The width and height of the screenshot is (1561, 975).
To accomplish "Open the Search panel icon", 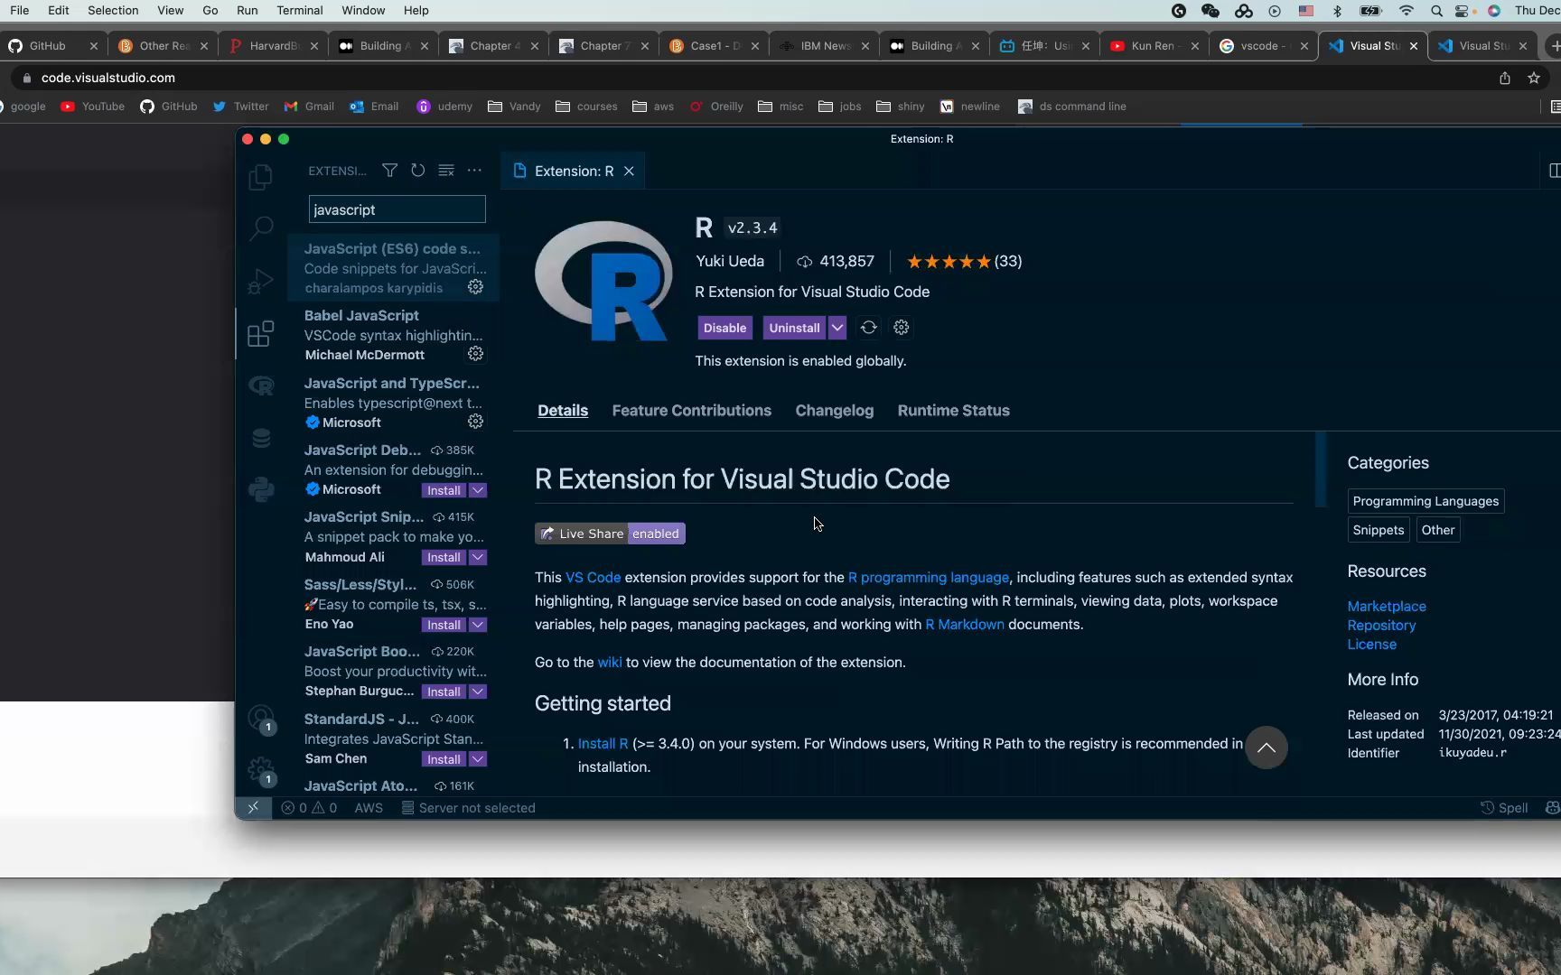I will coord(261,228).
